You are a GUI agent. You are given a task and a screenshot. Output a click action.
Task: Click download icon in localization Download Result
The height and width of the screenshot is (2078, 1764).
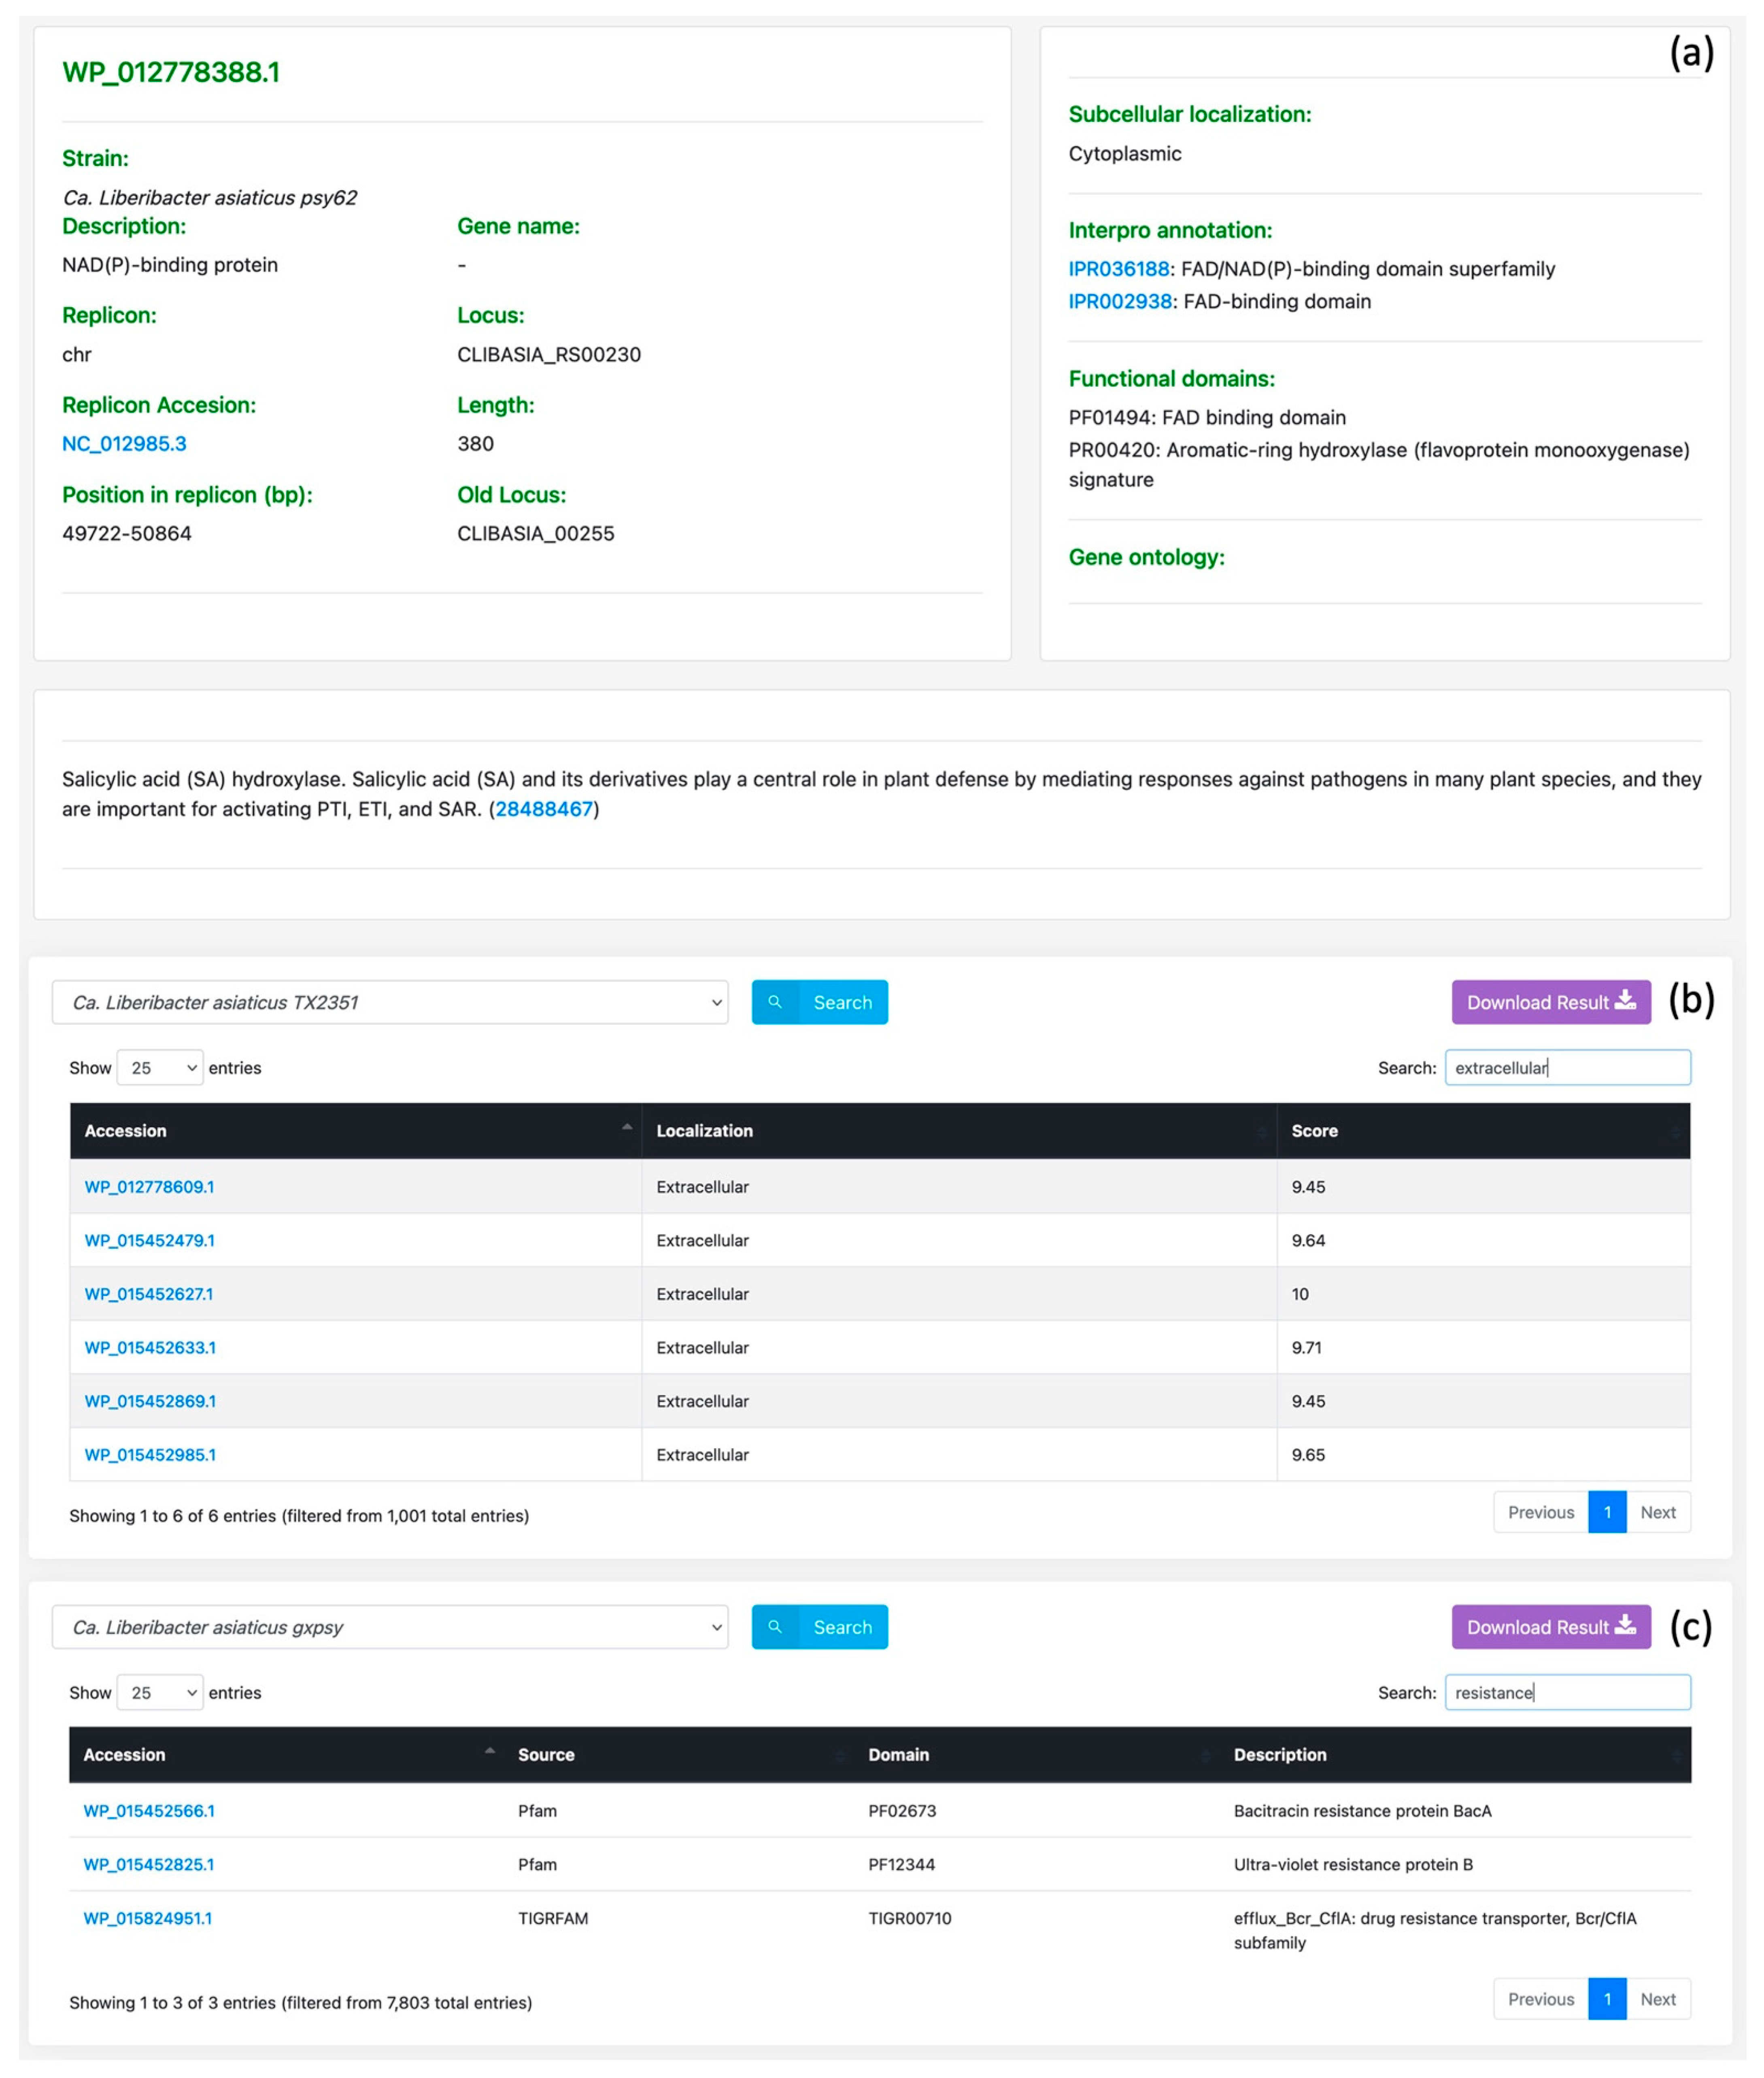click(x=1626, y=1000)
